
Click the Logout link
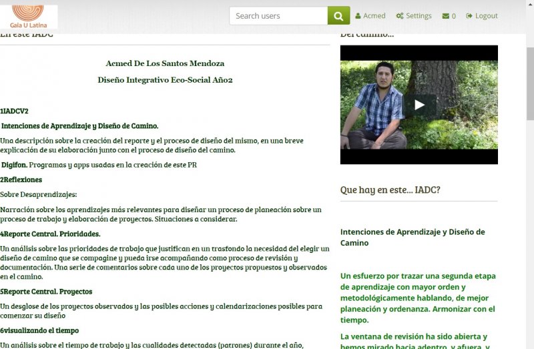482,15
